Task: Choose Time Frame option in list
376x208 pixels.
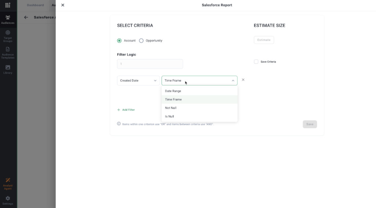Action: (199, 99)
